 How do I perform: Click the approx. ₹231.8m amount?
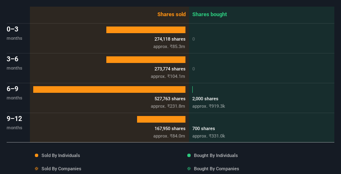(x=168, y=106)
